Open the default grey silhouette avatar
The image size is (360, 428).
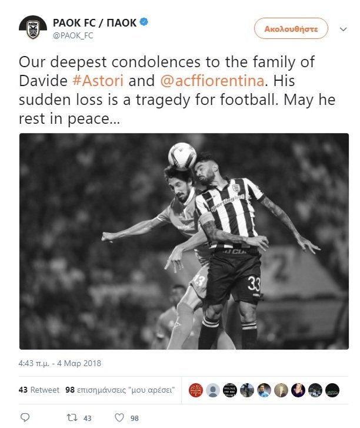(213, 390)
